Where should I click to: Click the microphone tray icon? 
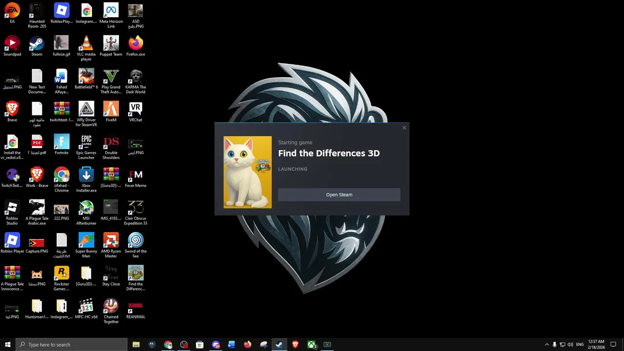click(x=554, y=345)
